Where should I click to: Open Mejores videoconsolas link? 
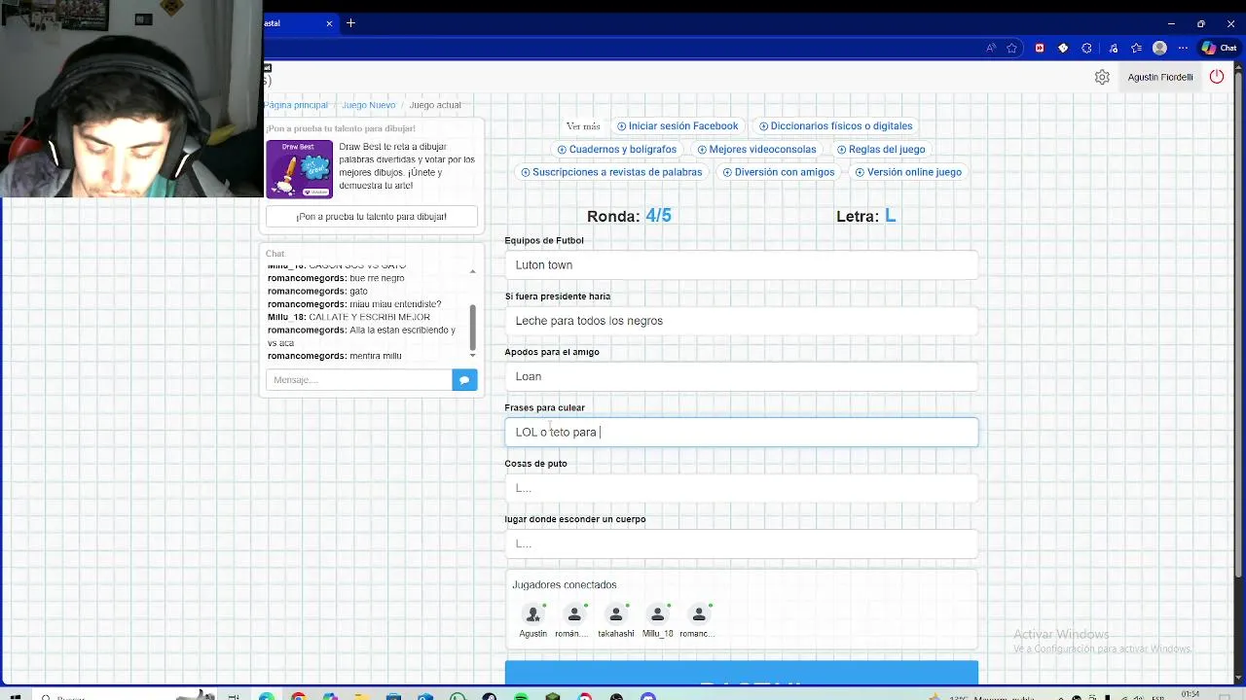click(756, 150)
